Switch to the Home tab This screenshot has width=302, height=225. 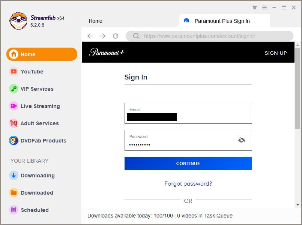(96, 21)
